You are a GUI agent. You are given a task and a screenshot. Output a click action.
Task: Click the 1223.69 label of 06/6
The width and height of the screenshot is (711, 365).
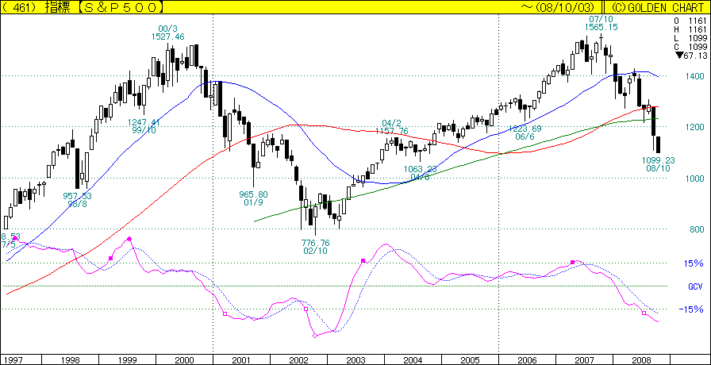click(x=525, y=129)
